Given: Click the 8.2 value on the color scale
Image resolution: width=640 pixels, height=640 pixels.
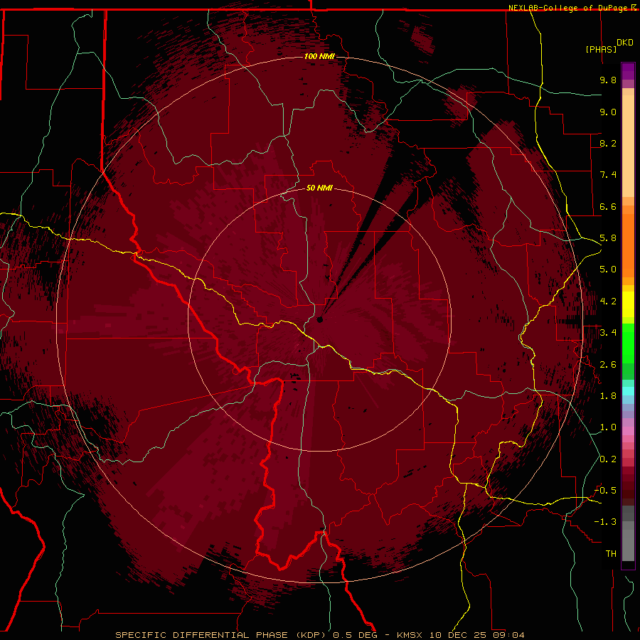Looking at the screenshot, I should click(608, 143).
